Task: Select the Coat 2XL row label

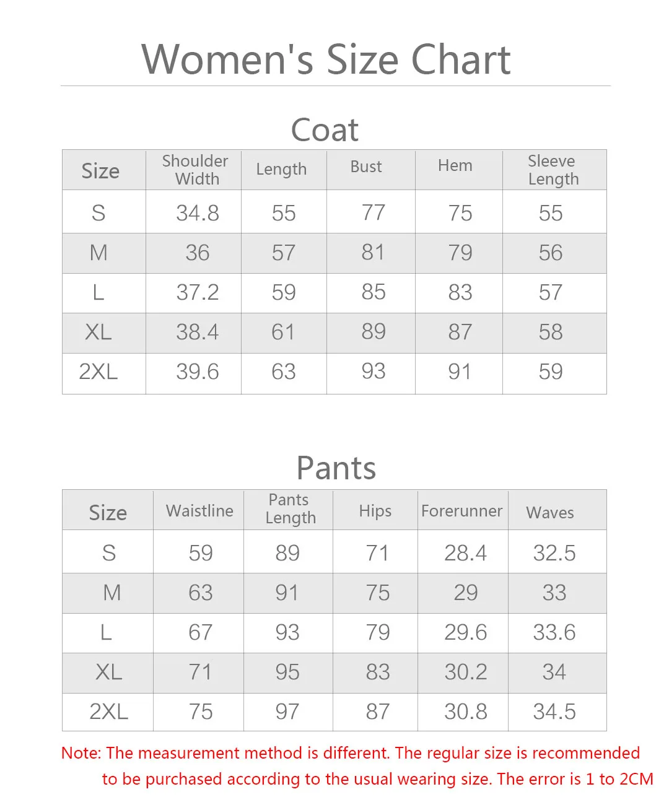Action: [98, 372]
